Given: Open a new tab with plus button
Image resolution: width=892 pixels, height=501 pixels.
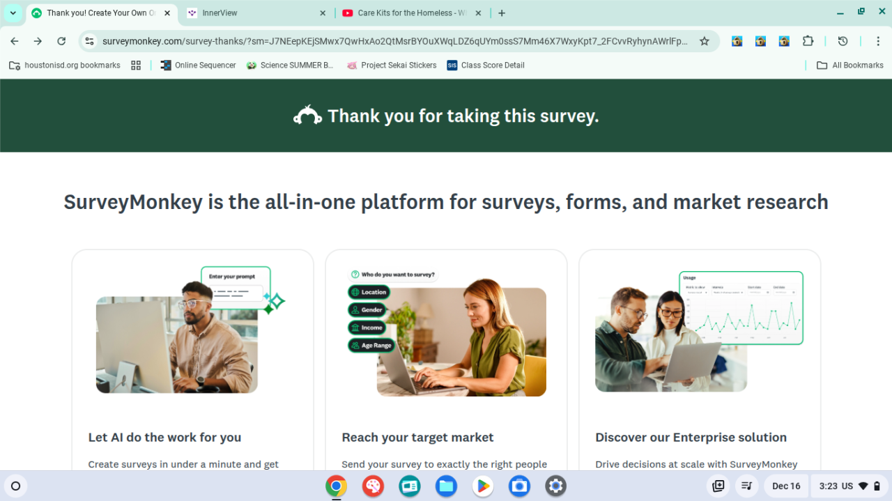Looking at the screenshot, I should point(502,13).
